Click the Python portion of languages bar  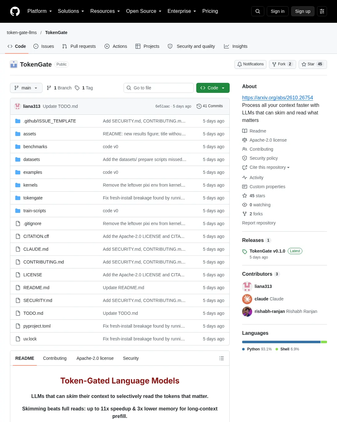tap(281, 342)
